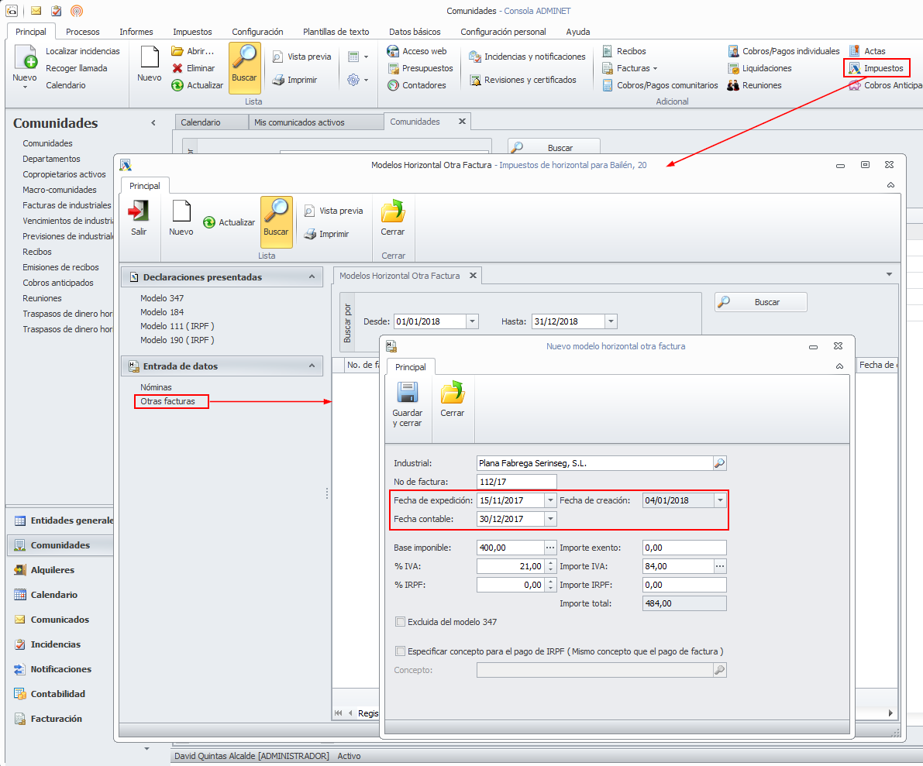923x766 pixels.
Task: Open Presupuestos in main ribbon
Action: pyautogui.click(x=420, y=68)
